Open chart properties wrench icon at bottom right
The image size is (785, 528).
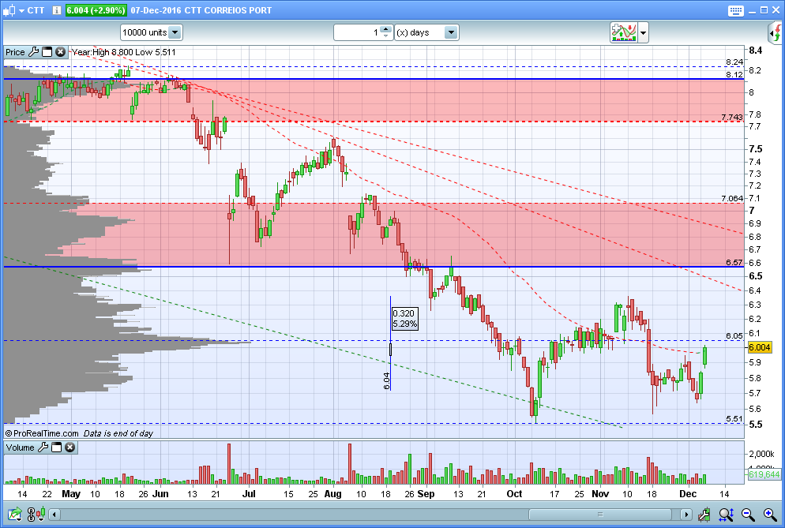coord(704,514)
